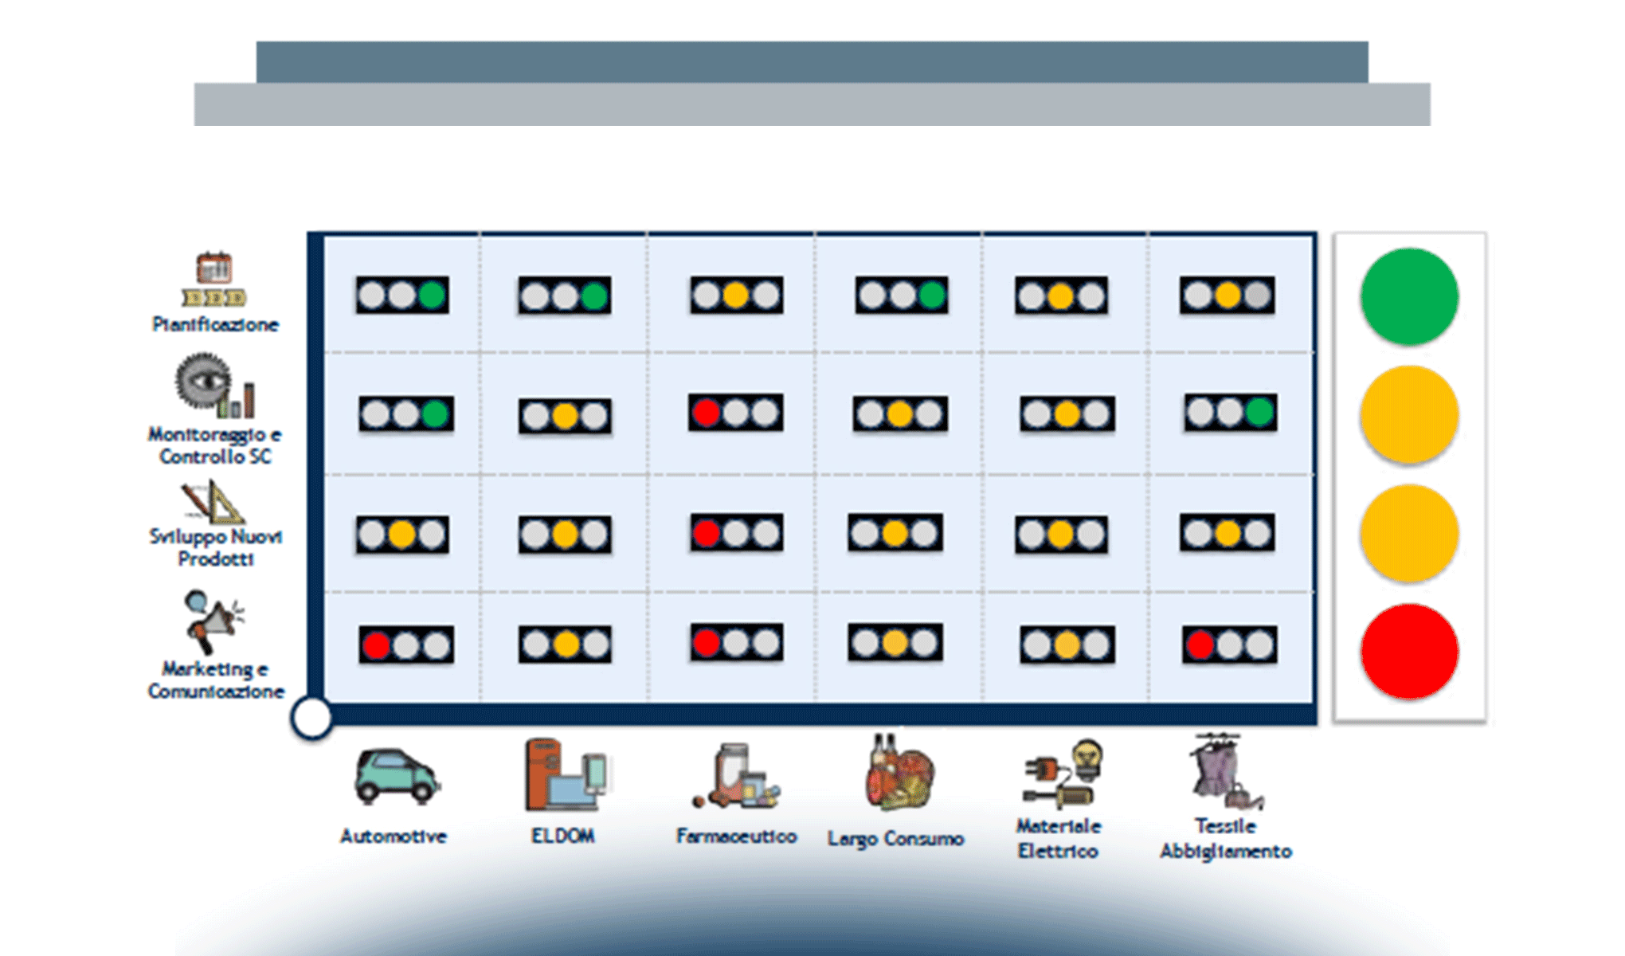Click the Largo Consumo label text

click(895, 839)
